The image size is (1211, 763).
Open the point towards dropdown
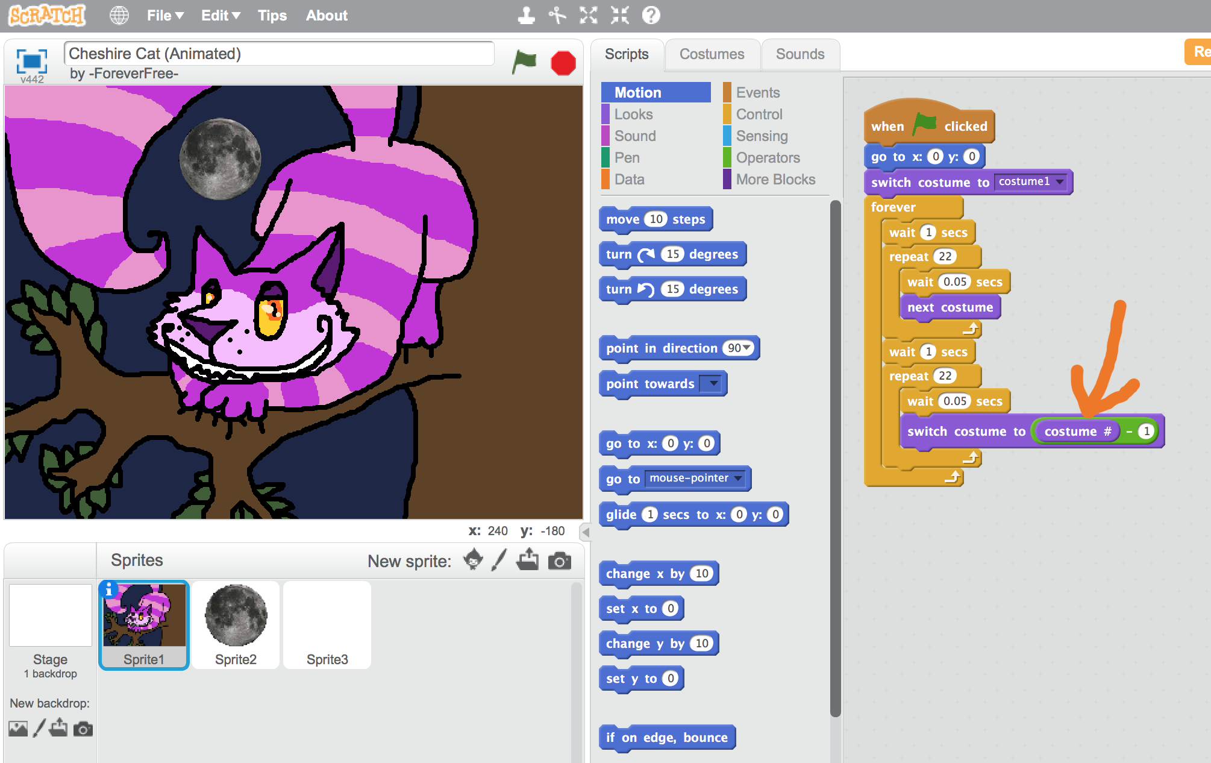[713, 383]
